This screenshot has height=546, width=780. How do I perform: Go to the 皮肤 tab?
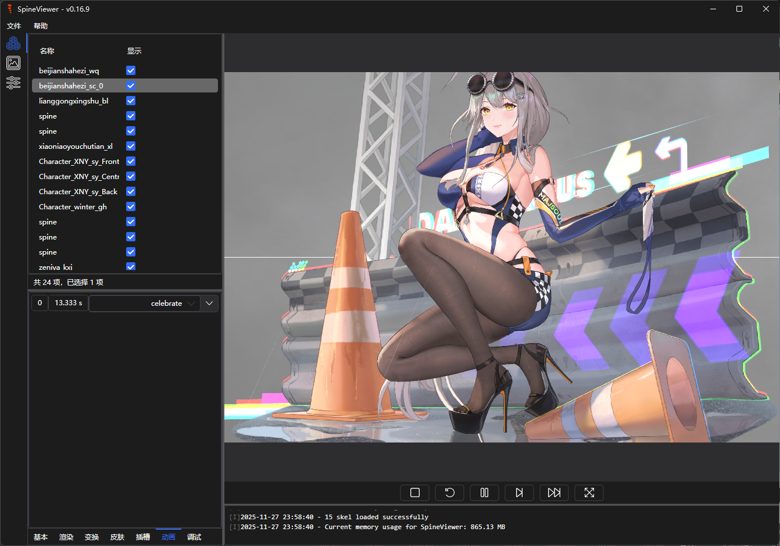coord(117,537)
